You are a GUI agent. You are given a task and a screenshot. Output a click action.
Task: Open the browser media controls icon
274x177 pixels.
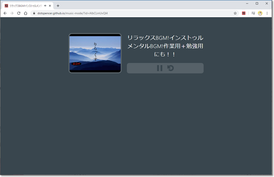[x=253, y=13]
